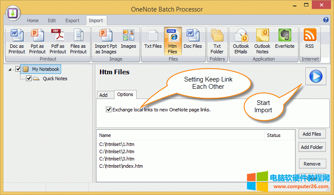Uncheck Exchange local links option
The height and width of the screenshot is (195, 334).
108,110
